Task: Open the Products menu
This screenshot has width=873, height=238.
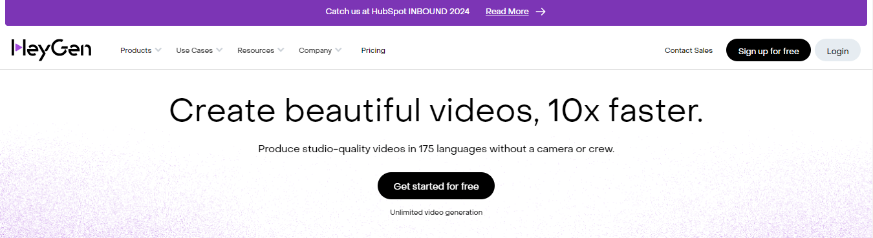Action: point(136,50)
